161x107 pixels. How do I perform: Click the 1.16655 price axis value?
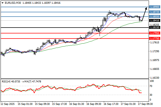155,69
